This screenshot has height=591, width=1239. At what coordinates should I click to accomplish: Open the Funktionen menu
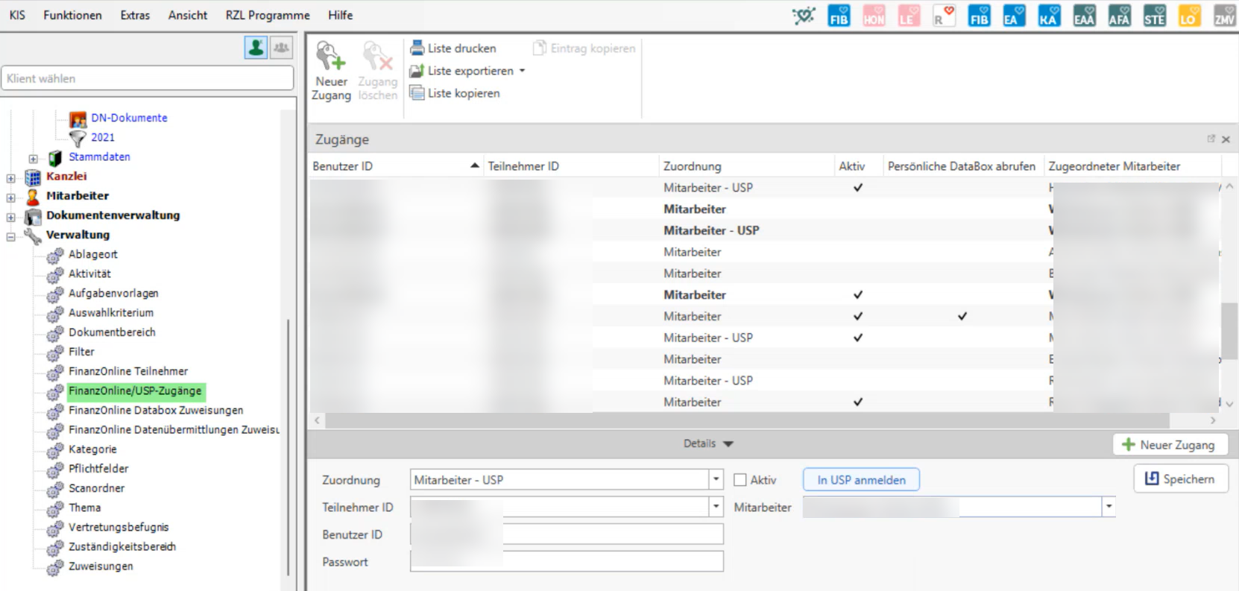point(72,15)
